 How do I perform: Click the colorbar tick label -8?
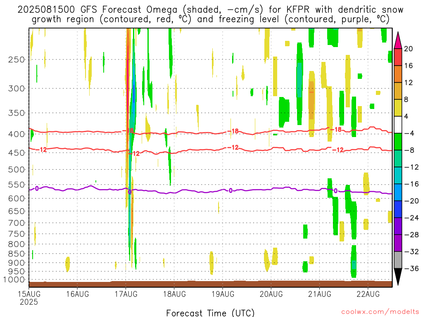pyautogui.click(x=409, y=150)
